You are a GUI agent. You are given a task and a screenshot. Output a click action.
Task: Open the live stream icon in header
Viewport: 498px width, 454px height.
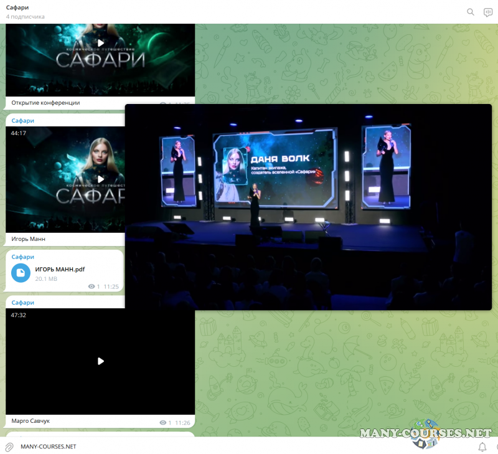coord(487,12)
